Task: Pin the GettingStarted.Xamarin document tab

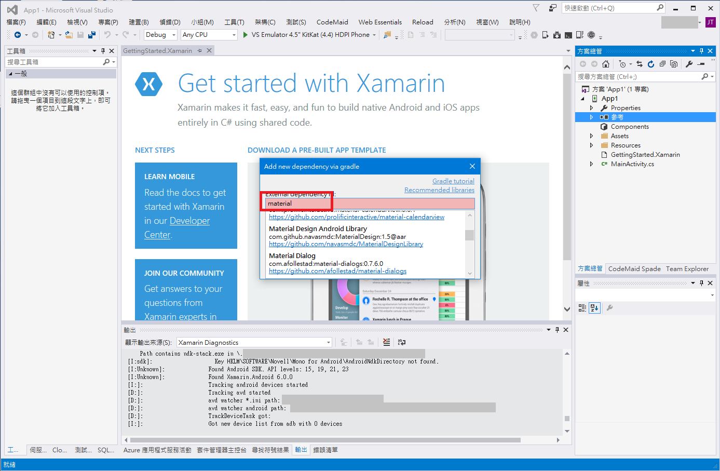Action: (199, 50)
